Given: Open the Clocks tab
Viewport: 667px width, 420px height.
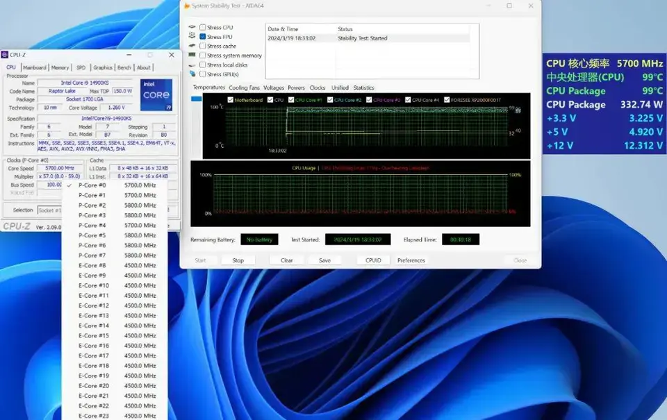Looking at the screenshot, I should [318, 87].
